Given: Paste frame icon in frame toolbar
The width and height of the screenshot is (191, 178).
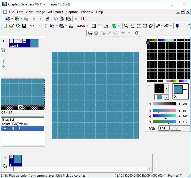Looking at the screenshot, I should click(x=68, y=19).
